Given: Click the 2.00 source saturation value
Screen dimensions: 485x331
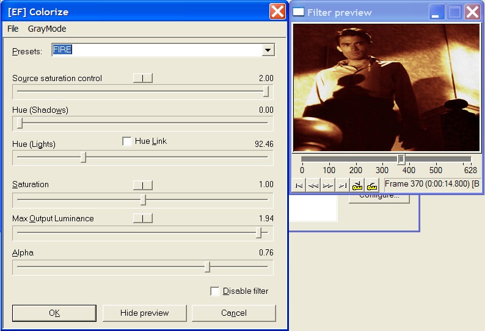Looking at the screenshot, I should point(266,79).
